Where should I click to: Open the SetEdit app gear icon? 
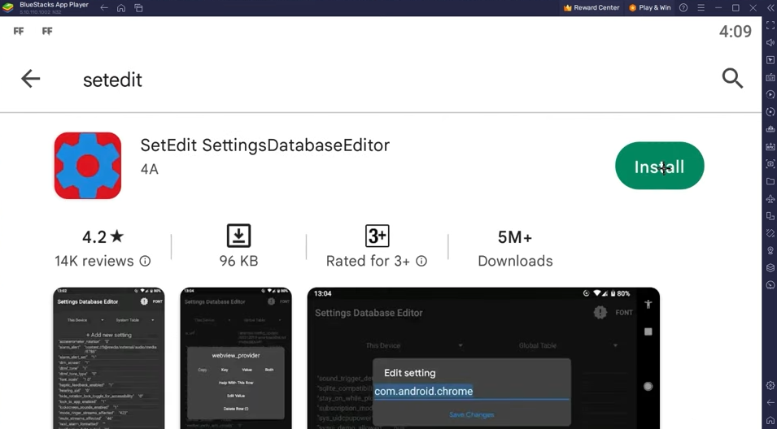point(88,166)
